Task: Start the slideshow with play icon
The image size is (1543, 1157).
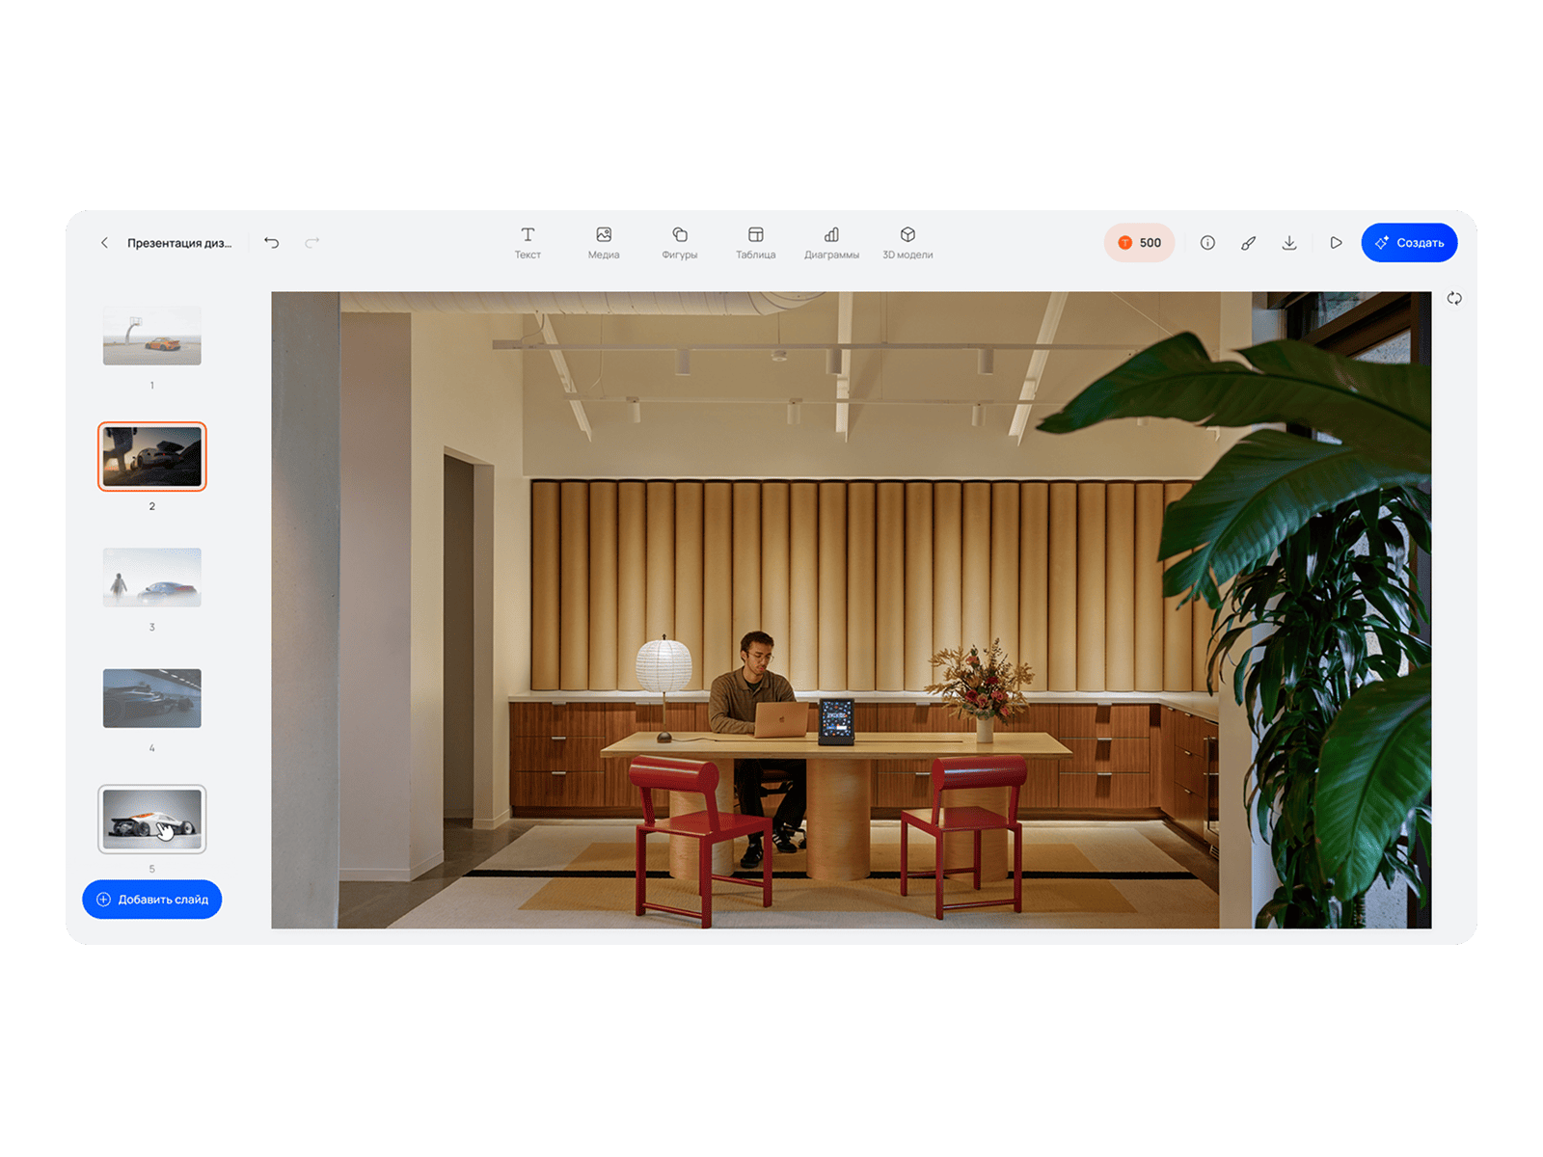Action: [1336, 243]
